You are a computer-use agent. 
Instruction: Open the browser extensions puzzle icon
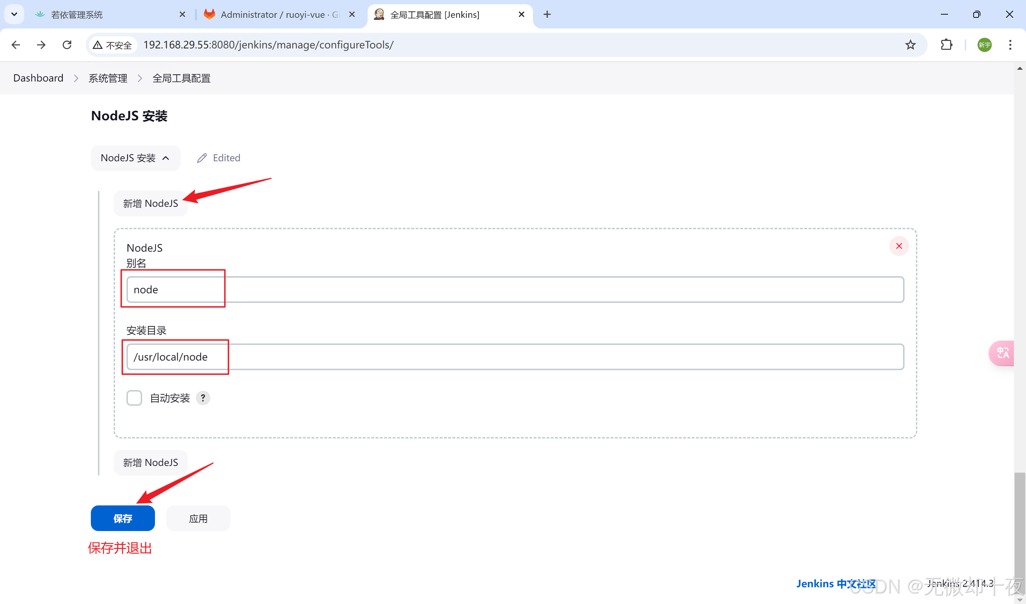click(947, 45)
